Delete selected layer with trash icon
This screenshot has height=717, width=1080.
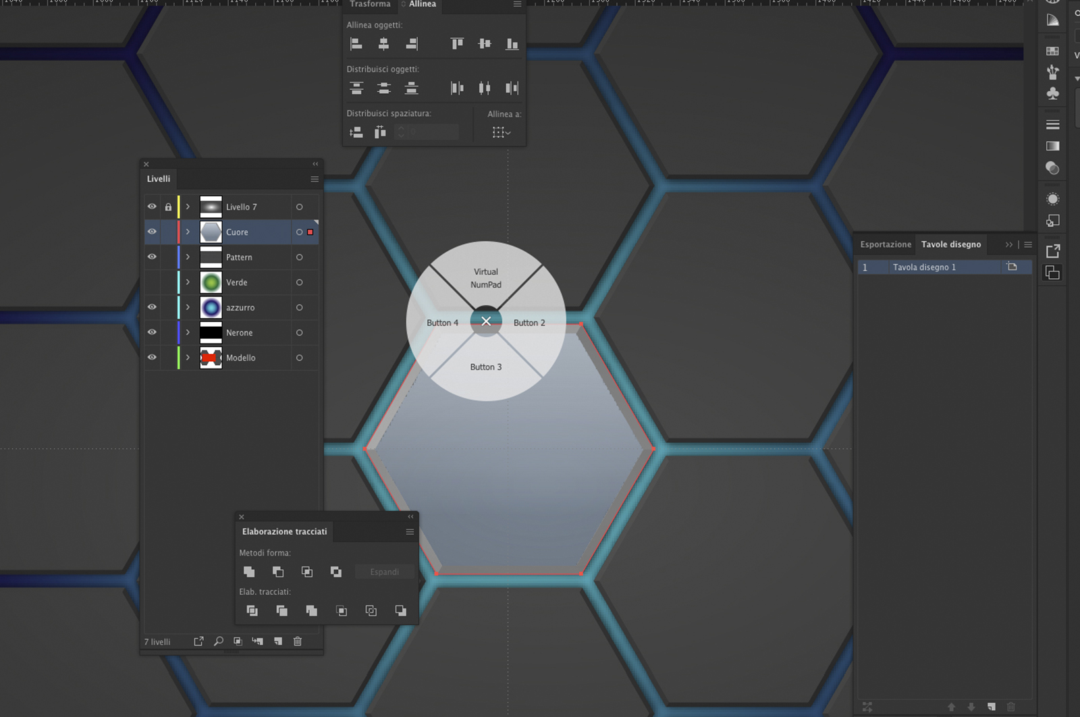point(298,641)
